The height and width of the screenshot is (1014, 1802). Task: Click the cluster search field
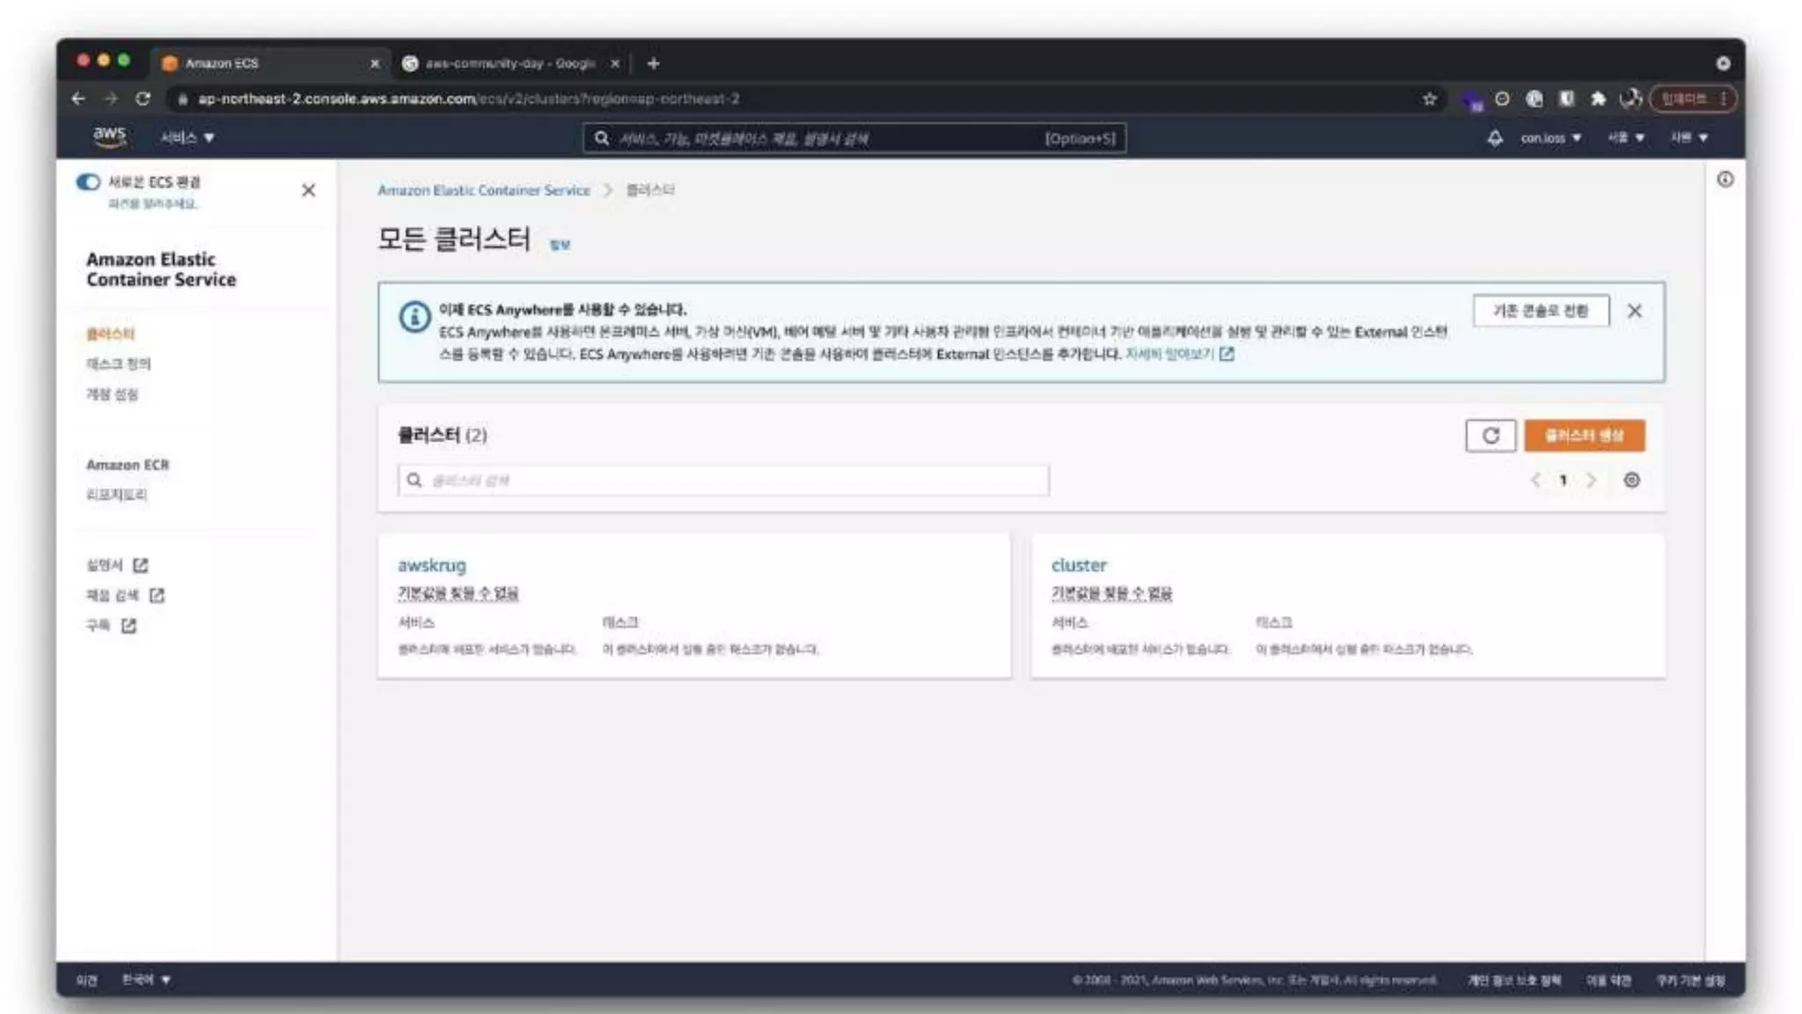tap(723, 481)
